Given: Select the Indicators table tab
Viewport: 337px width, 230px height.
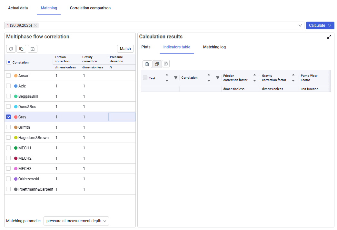Looking at the screenshot, I should (x=177, y=47).
